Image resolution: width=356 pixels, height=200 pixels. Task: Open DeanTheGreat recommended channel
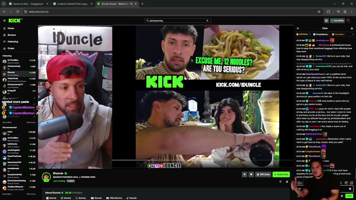[x=19, y=157]
